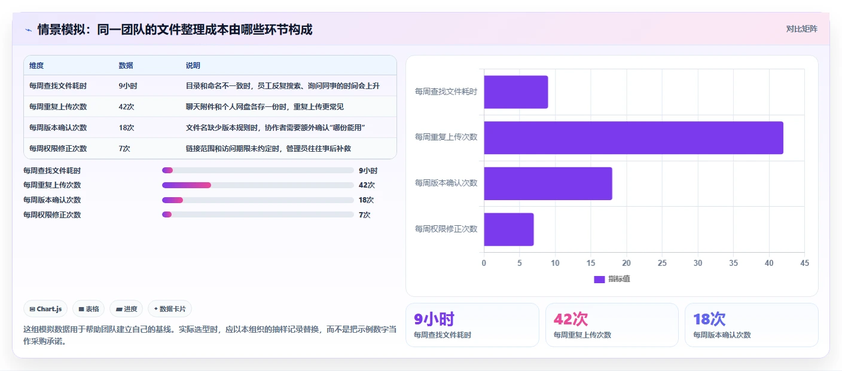Click 每周权限修正次数 in the table

(x=58, y=149)
